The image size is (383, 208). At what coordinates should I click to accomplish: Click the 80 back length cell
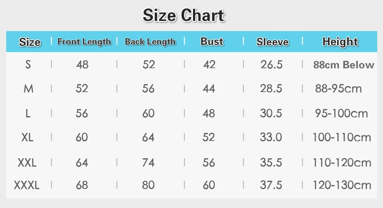tap(148, 186)
